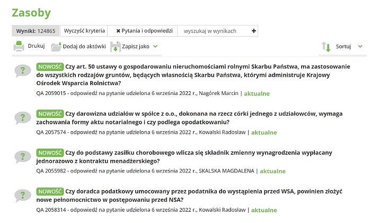This screenshot has width=379, height=223.
Task: Click the plus icon in search field
Action: pyautogui.click(x=254, y=31)
